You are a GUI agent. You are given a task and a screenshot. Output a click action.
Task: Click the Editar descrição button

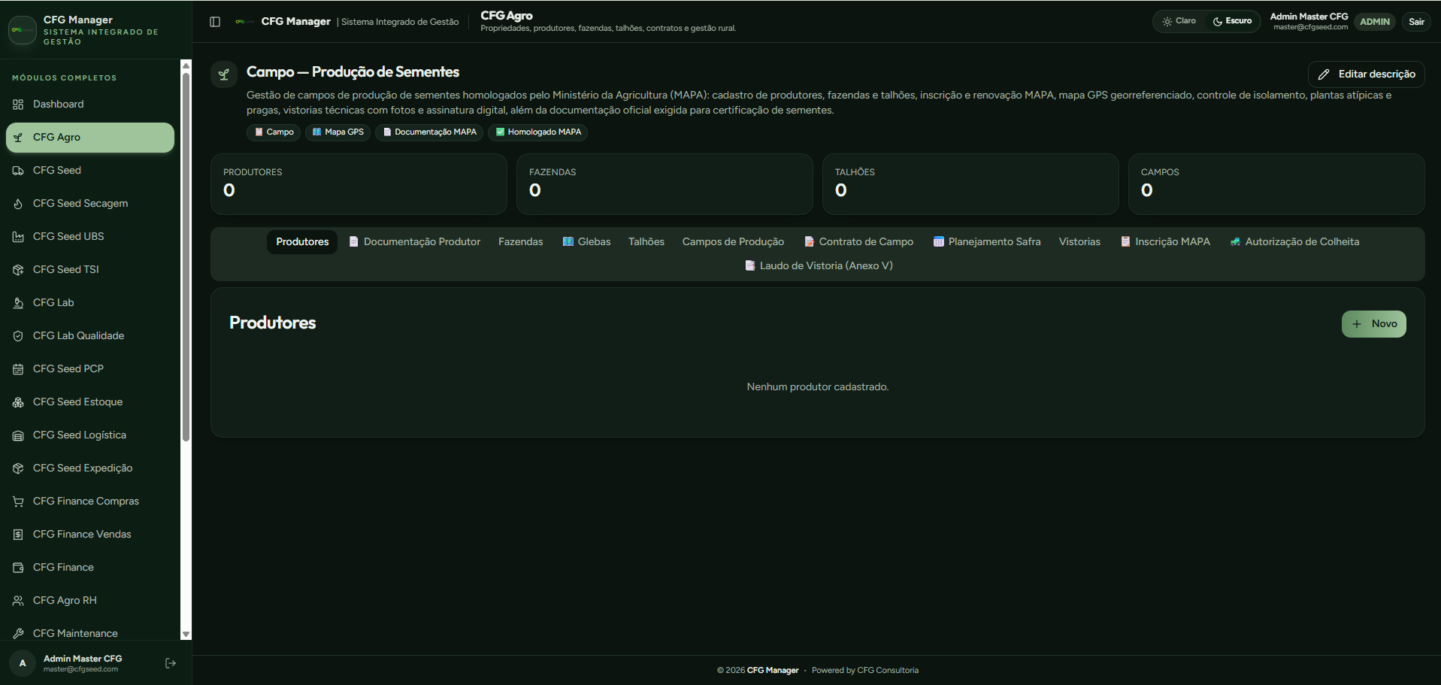[x=1366, y=74]
